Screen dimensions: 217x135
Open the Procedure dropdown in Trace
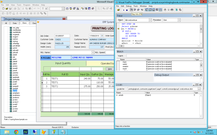(179, 20)
